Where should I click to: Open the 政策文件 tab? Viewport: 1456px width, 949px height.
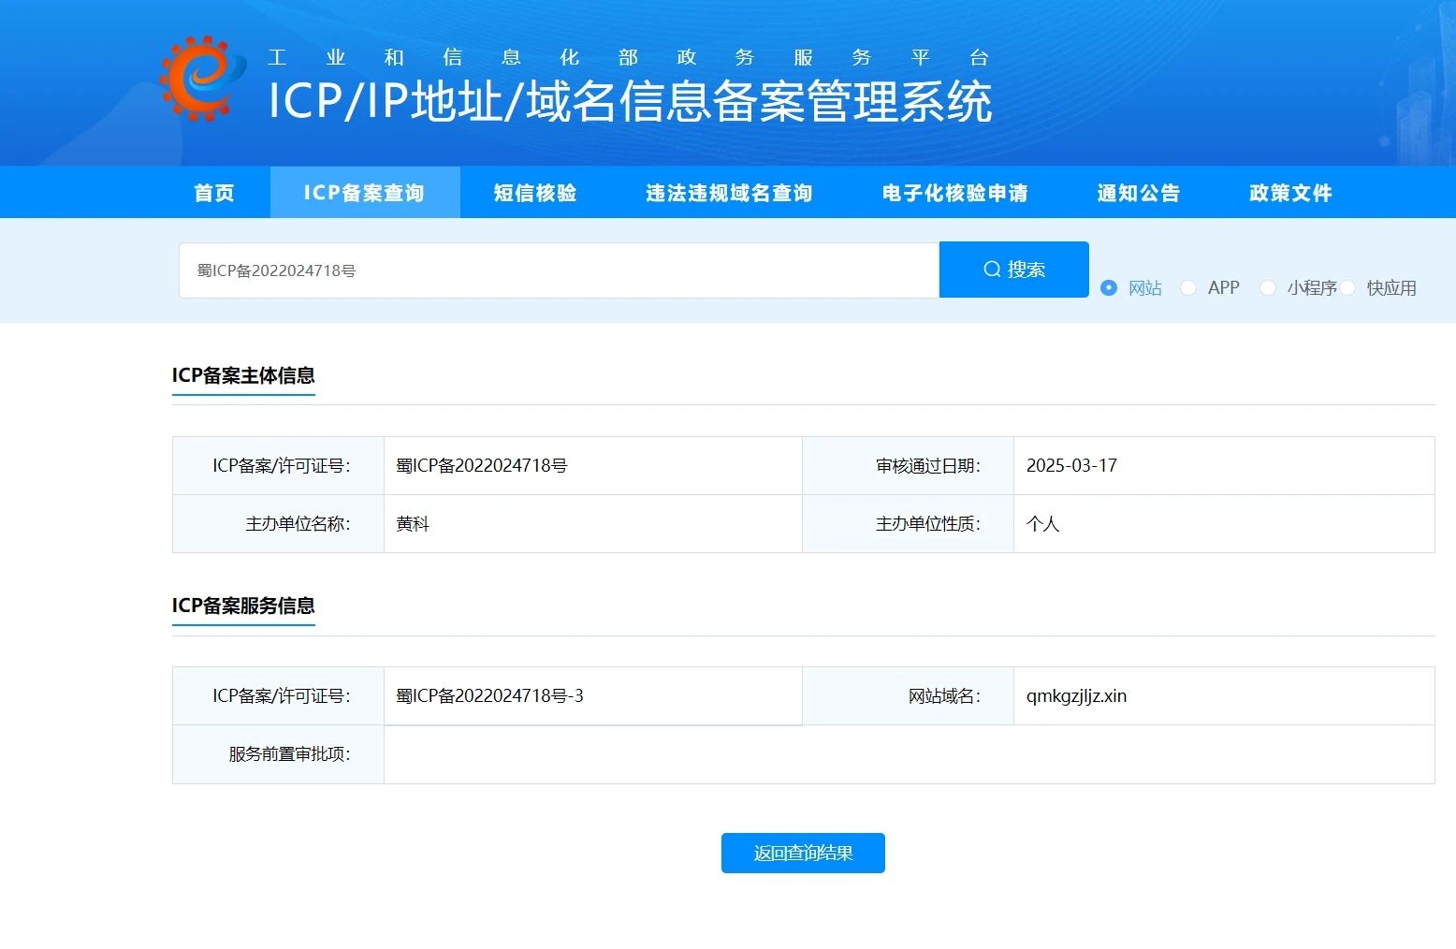coord(1290,193)
